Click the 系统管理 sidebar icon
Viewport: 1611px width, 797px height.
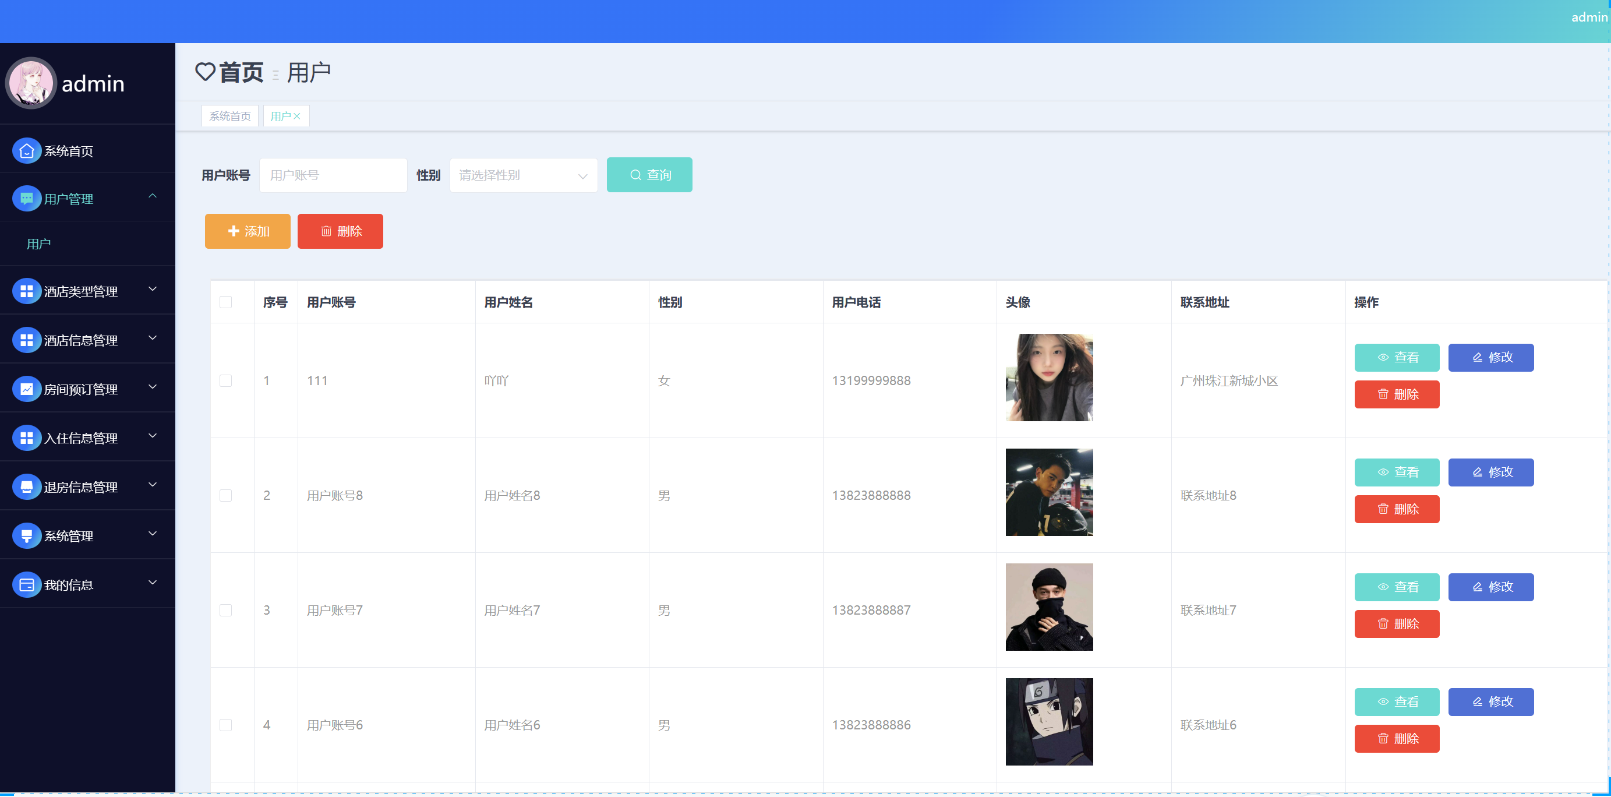[x=26, y=535]
